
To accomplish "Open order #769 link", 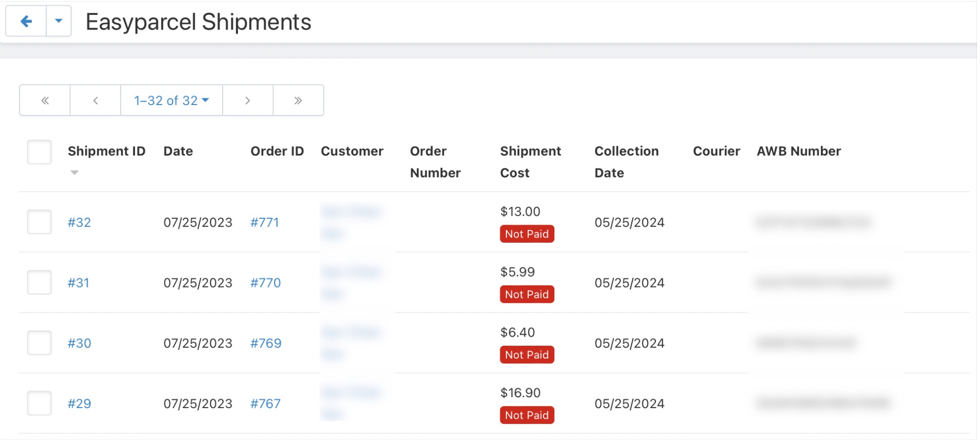I will (266, 343).
